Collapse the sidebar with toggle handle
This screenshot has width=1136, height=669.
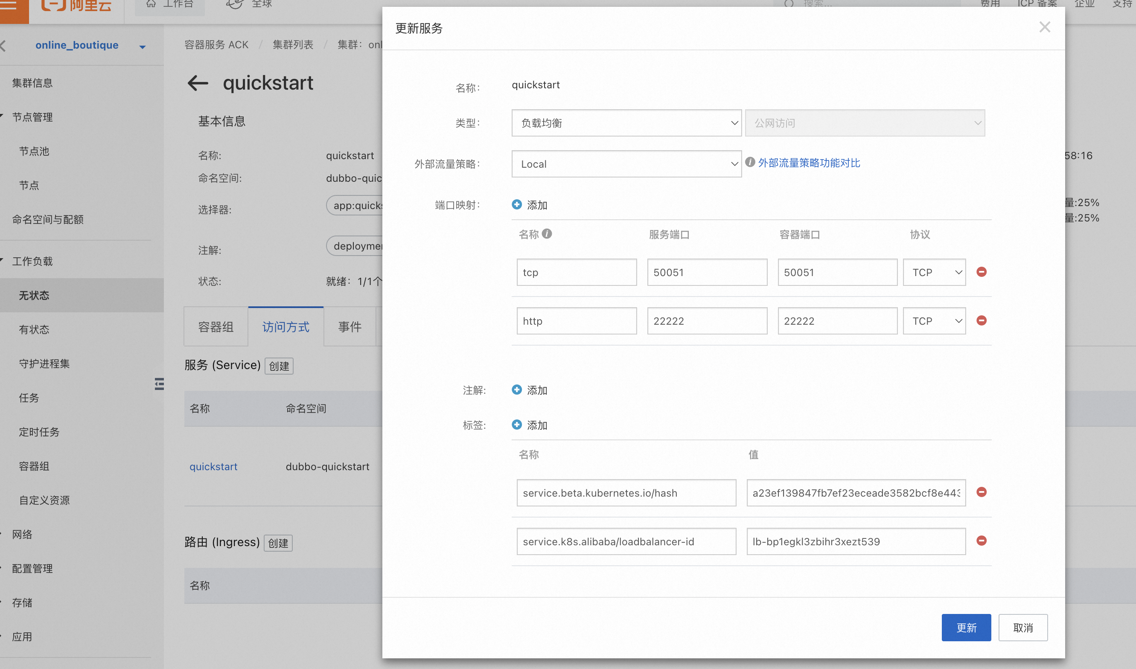(159, 384)
